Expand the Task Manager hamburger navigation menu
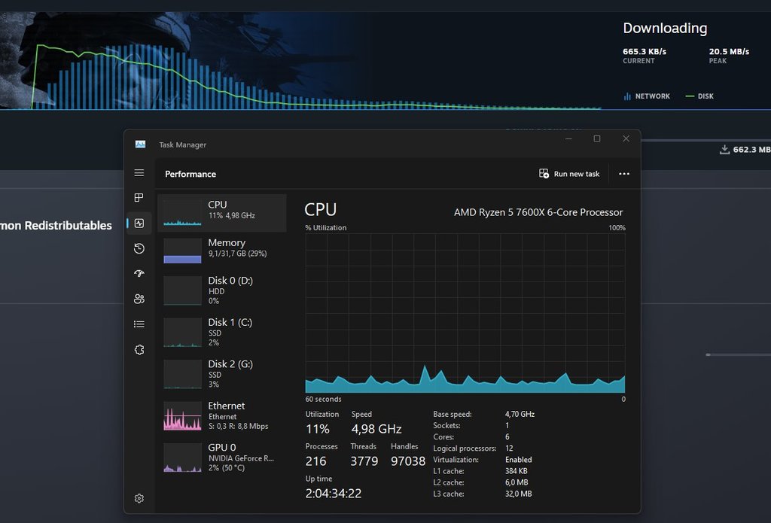The width and height of the screenshot is (771, 523). coord(139,173)
